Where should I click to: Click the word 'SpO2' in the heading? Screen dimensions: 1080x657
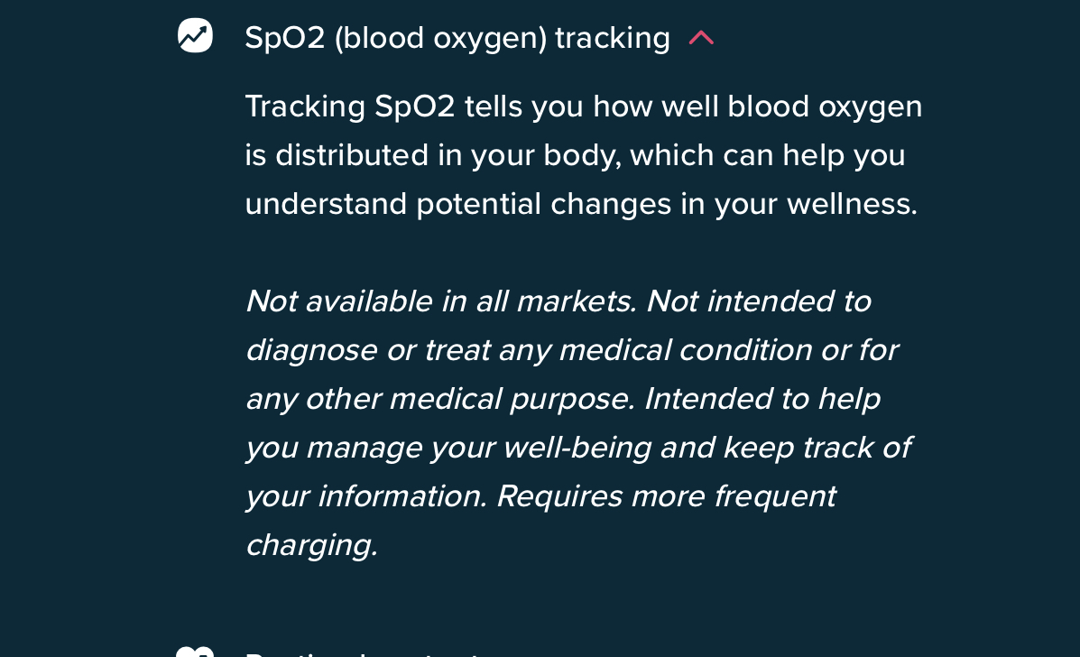(284, 38)
